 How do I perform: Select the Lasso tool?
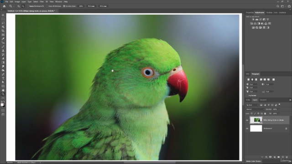click(x=3, y=23)
